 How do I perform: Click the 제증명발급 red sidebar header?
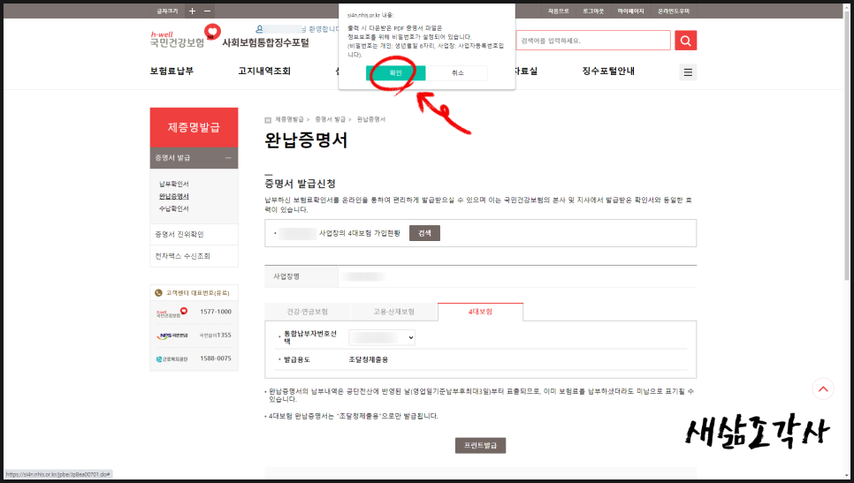[194, 127]
